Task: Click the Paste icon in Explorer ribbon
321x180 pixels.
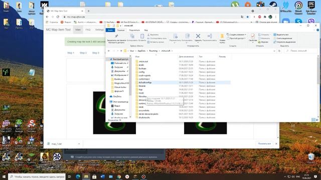Action: [142, 36]
